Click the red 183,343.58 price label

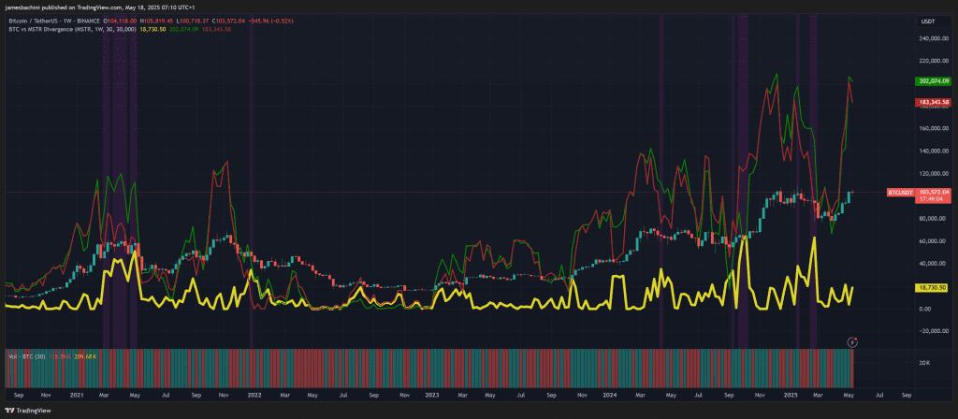933,102
